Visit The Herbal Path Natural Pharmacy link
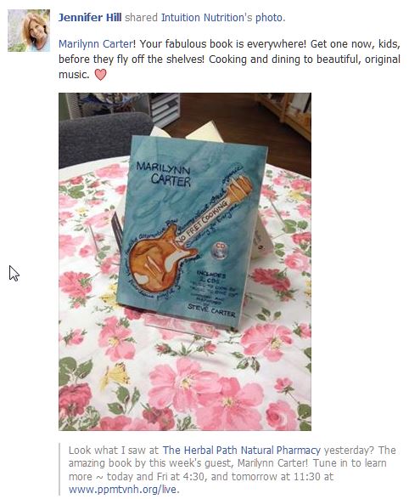The width and height of the screenshot is (409, 499). tap(242, 450)
